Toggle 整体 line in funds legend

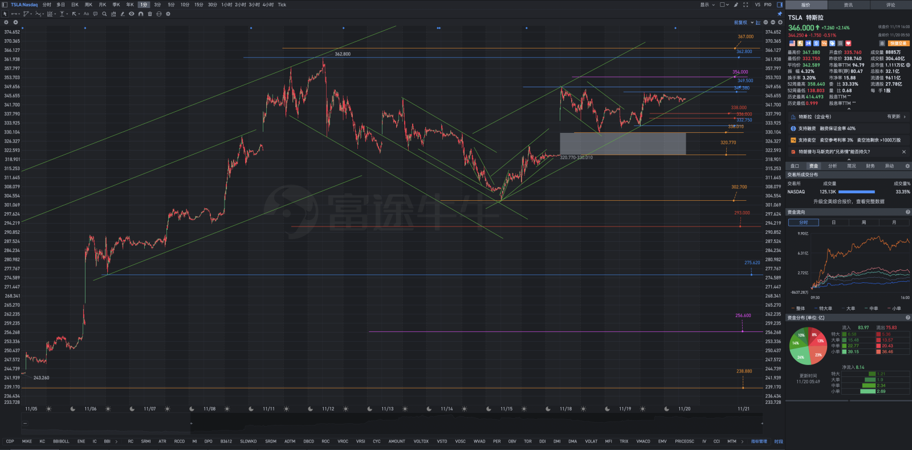tap(799, 309)
